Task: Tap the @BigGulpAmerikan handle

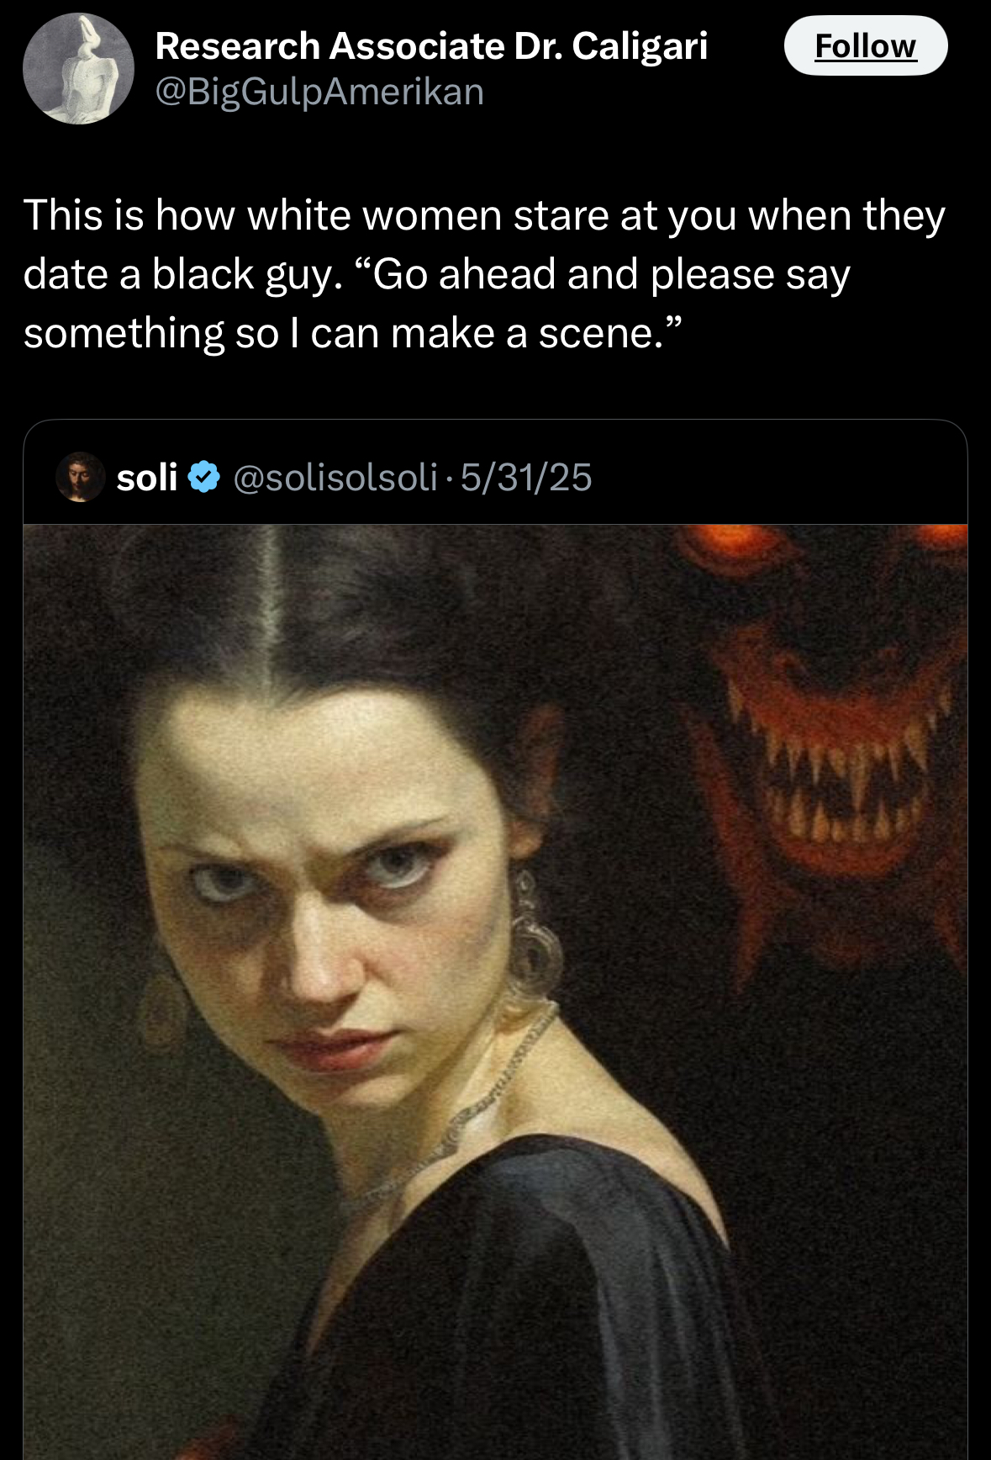Action: (x=319, y=92)
